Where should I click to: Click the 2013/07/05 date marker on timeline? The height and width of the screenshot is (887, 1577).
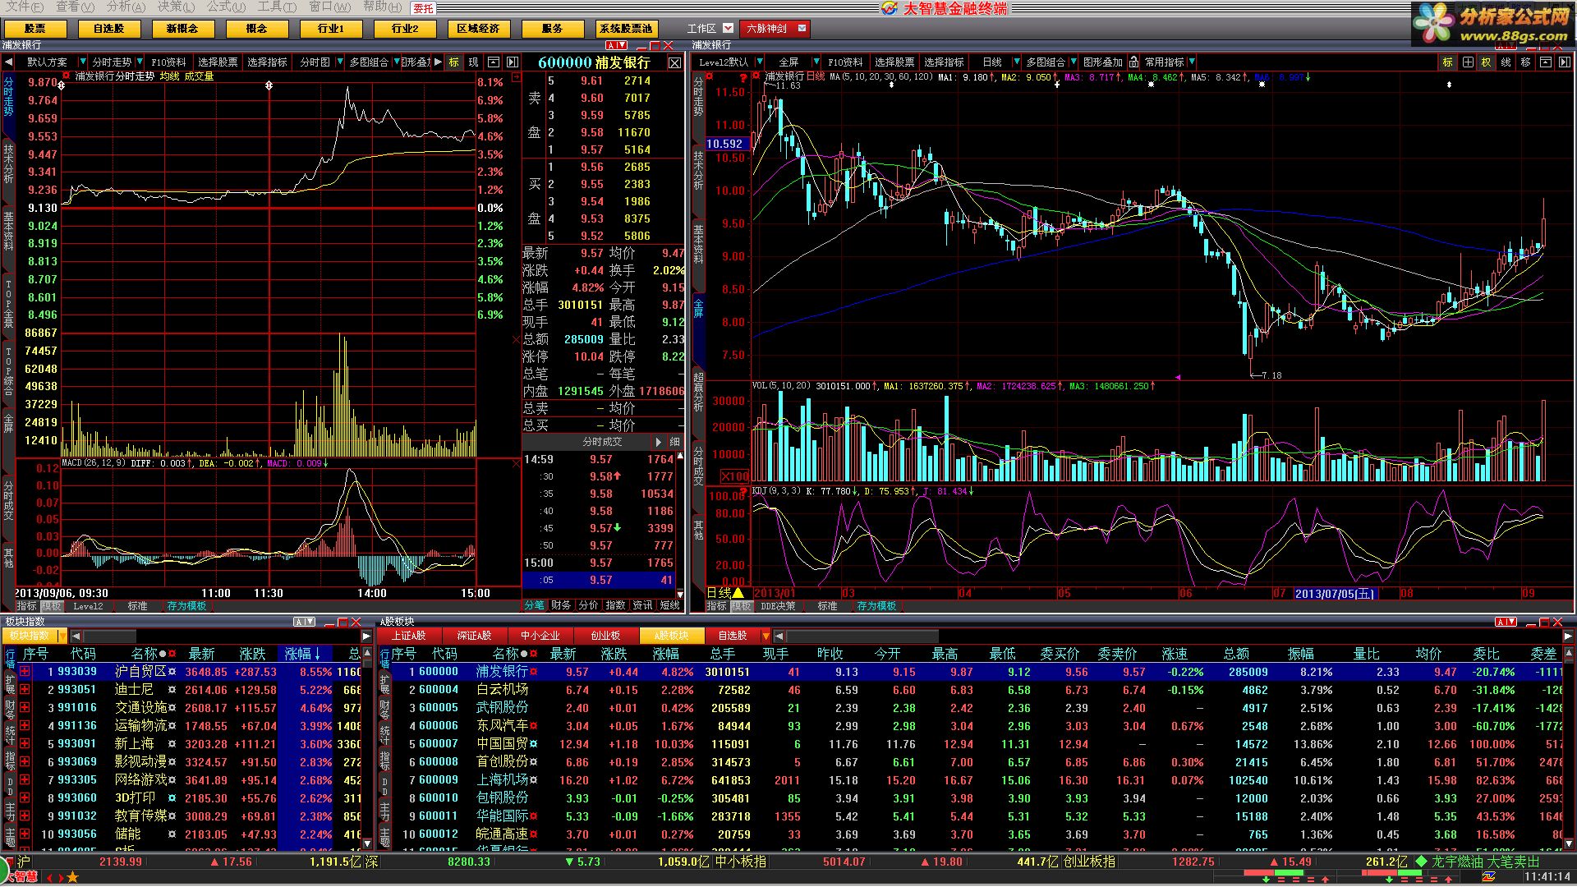tap(1335, 593)
